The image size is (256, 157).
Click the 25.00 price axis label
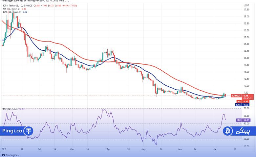246,44
